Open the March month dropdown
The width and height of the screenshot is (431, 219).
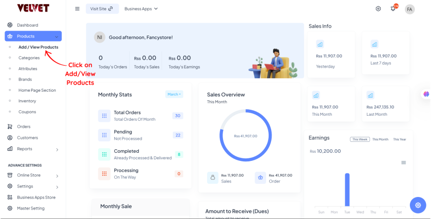tap(174, 94)
